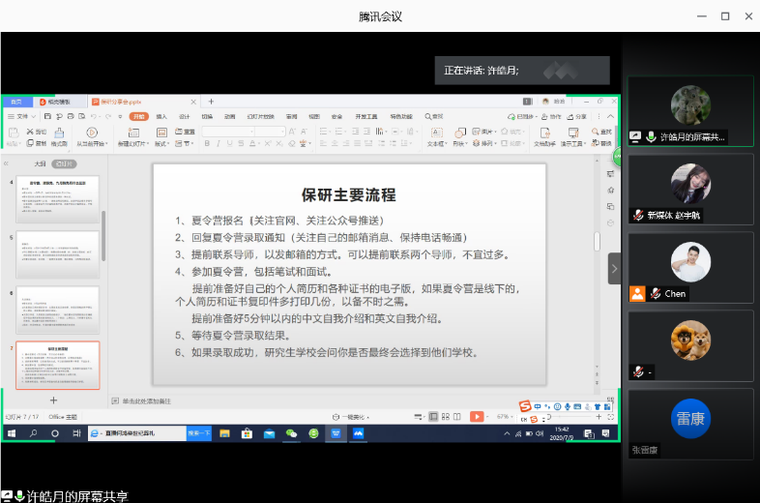Start slideshow with 从当前开始 icon
The height and width of the screenshot is (503, 760).
[92, 133]
